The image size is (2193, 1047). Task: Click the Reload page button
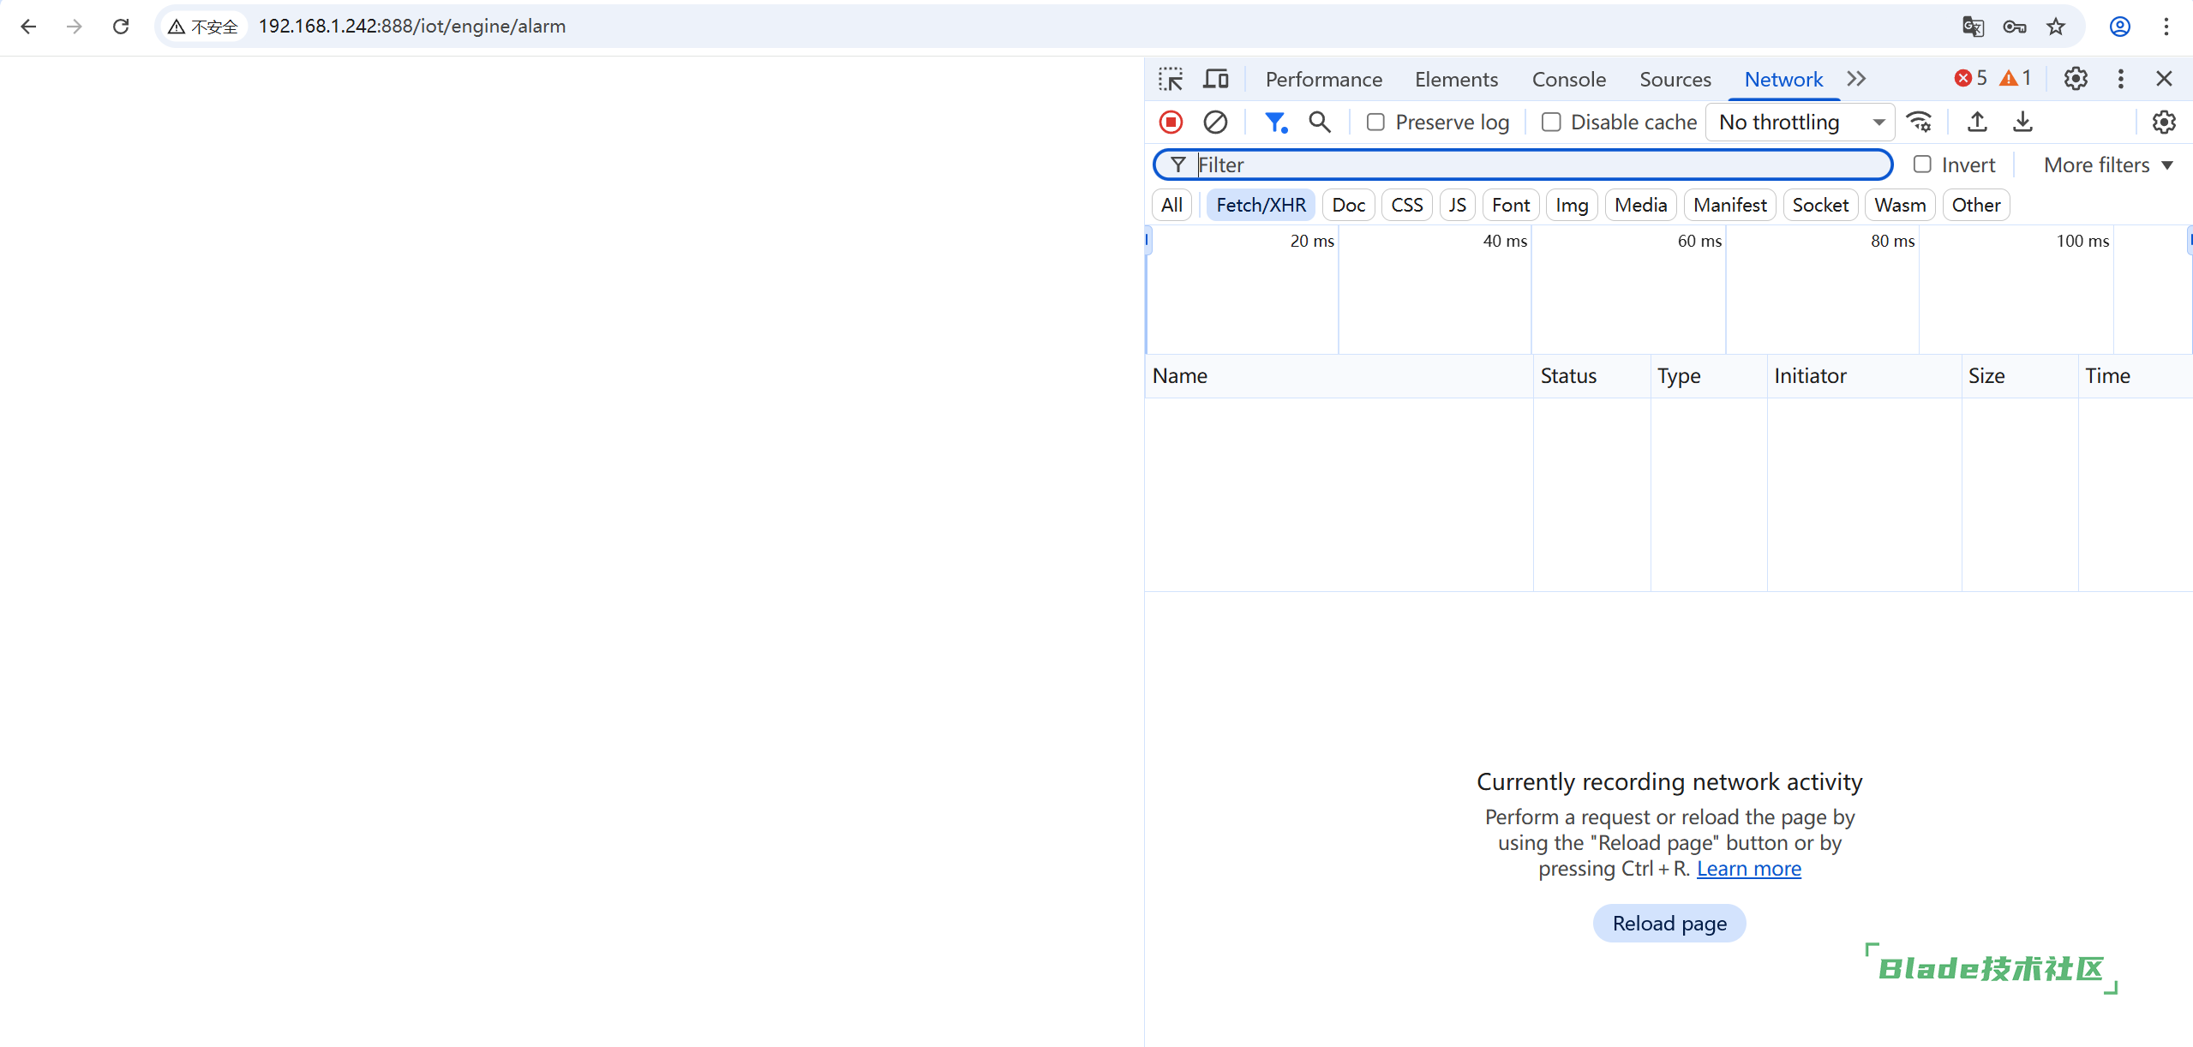1669,924
